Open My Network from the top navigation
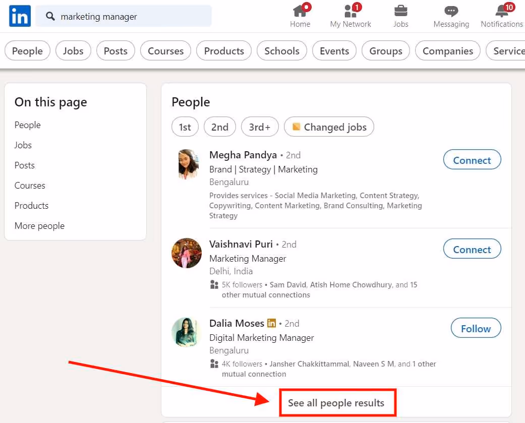Viewport: 525px width, 423px height. [x=350, y=16]
